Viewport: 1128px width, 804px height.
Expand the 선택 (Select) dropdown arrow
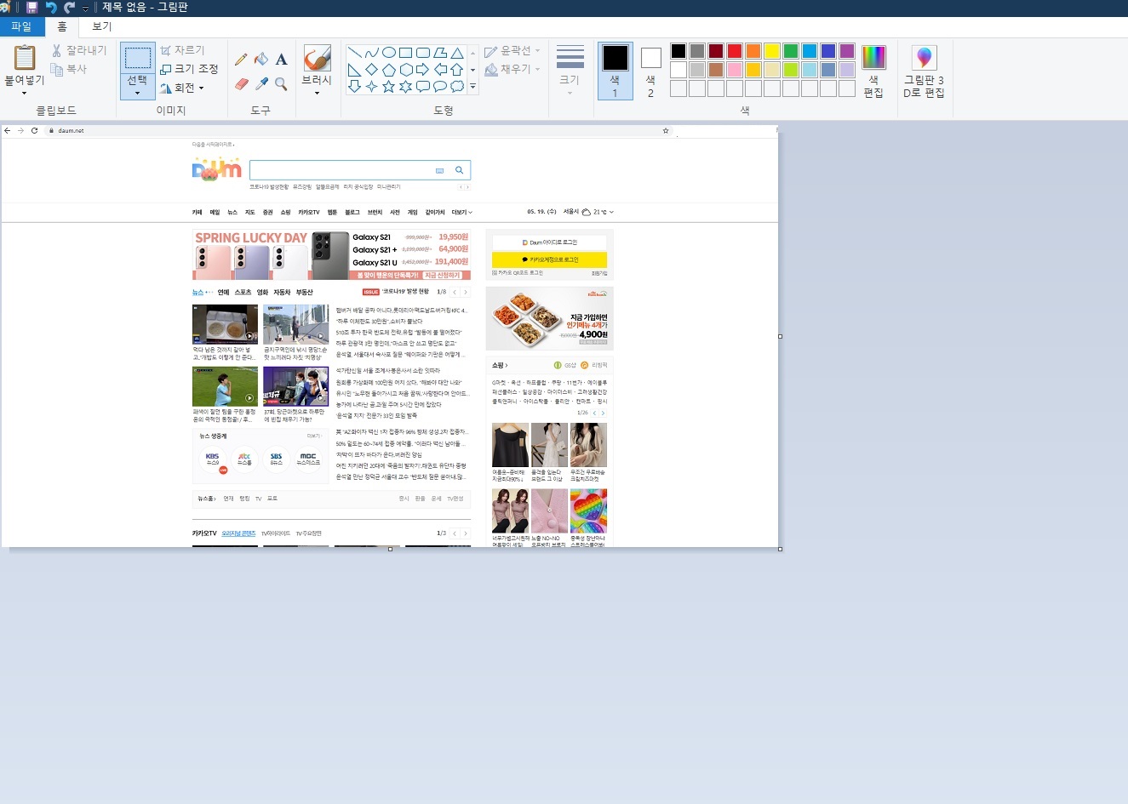click(x=138, y=92)
